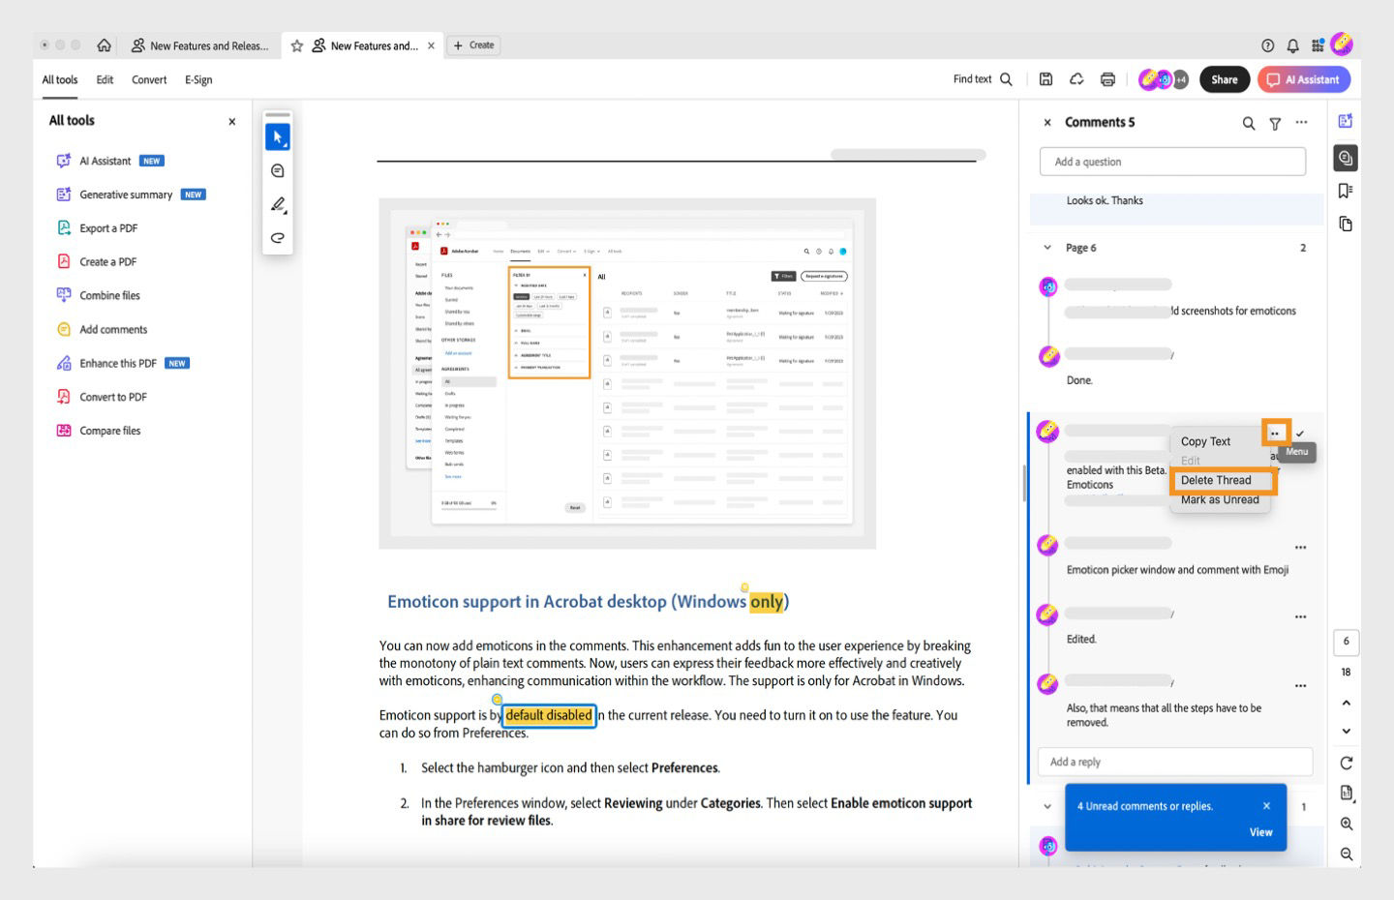
Task: Select the arrow selection tool
Action: pos(277,135)
